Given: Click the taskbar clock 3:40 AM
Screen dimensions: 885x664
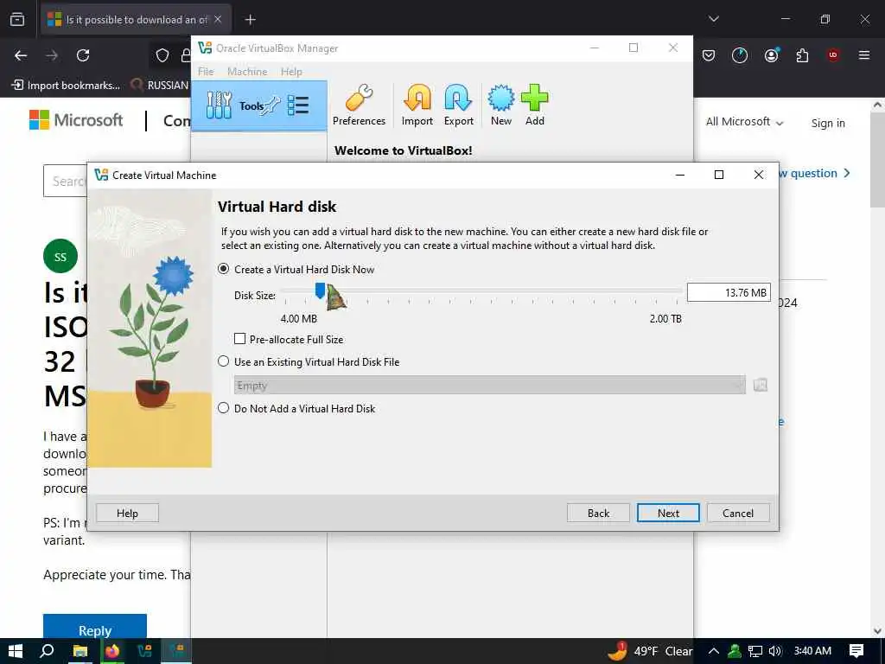Looking at the screenshot, I should pos(812,651).
